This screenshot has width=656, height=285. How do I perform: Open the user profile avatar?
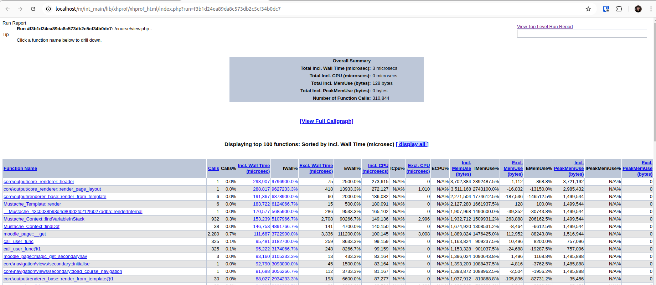coord(638,9)
